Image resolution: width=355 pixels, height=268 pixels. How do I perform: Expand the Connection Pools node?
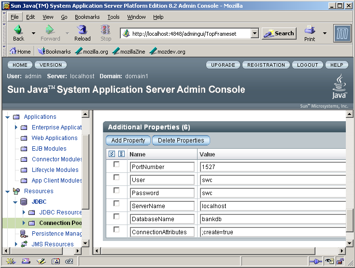click(24, 223)
